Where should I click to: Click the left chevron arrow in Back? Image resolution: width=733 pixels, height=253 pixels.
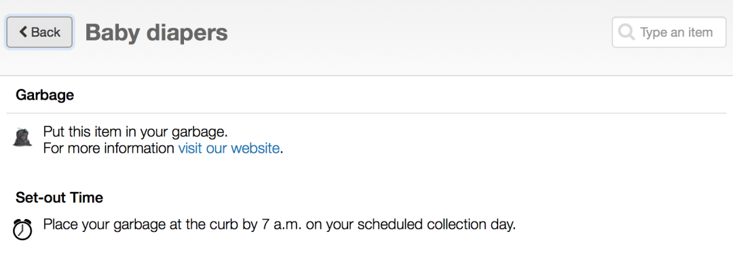click(23, 32)
